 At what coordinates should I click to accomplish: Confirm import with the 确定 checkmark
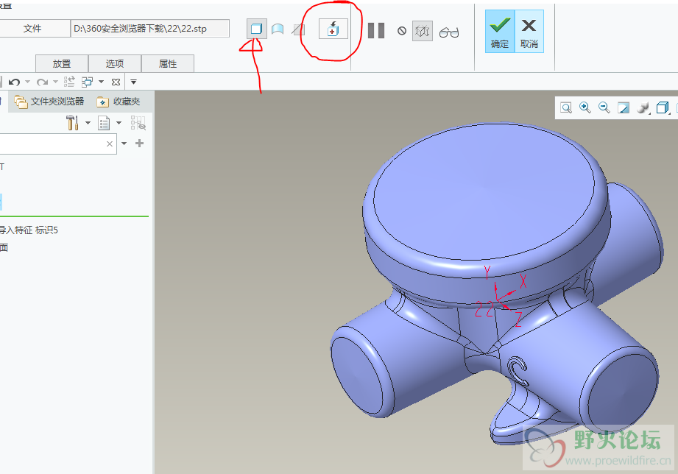coord(500,32)
